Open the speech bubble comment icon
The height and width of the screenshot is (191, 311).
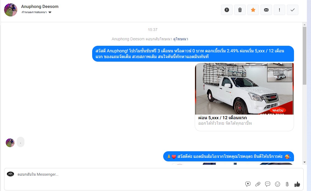pos(268,184)
